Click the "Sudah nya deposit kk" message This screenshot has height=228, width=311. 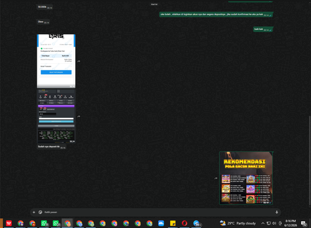(x=52, y=147)
